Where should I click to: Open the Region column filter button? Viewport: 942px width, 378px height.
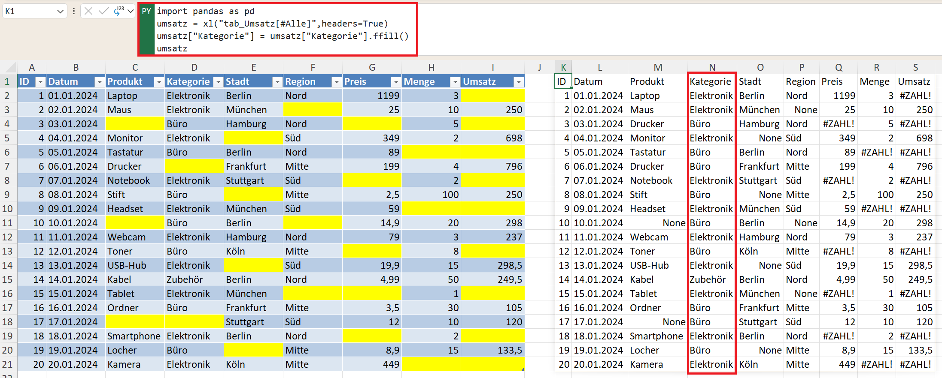point(337,82)
